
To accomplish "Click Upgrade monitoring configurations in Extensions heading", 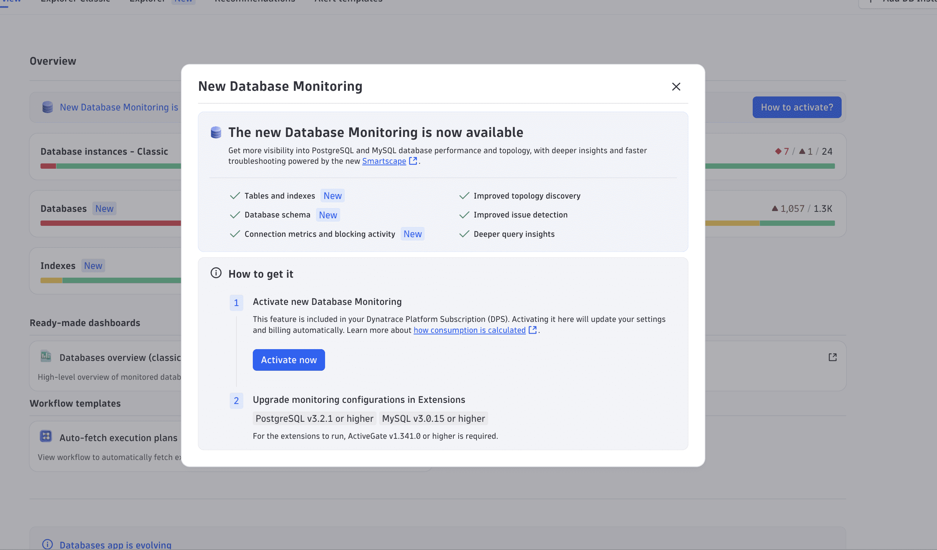I will (359, 399).
